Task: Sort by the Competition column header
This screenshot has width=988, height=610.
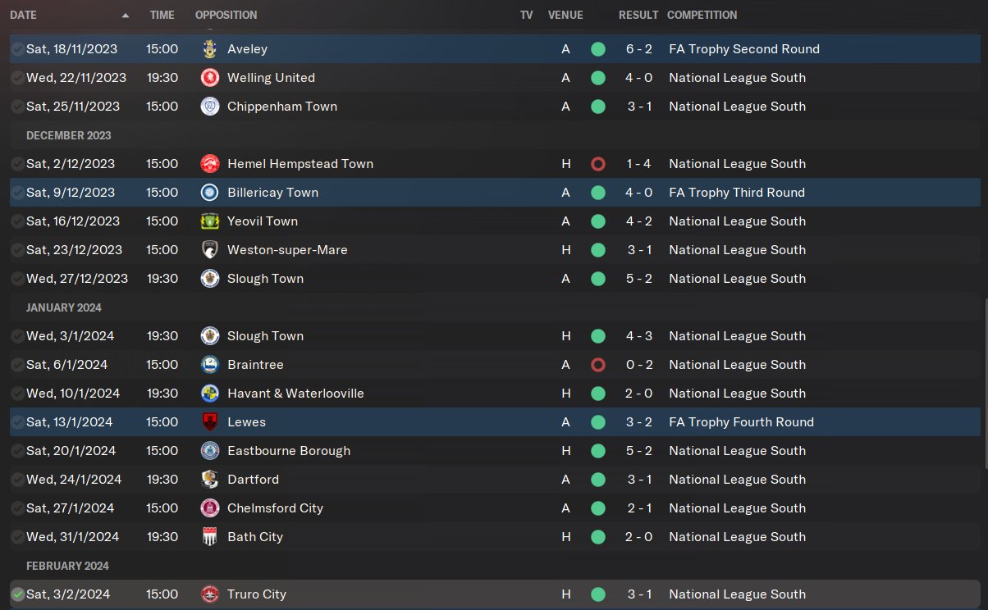Action: [702, 16]
